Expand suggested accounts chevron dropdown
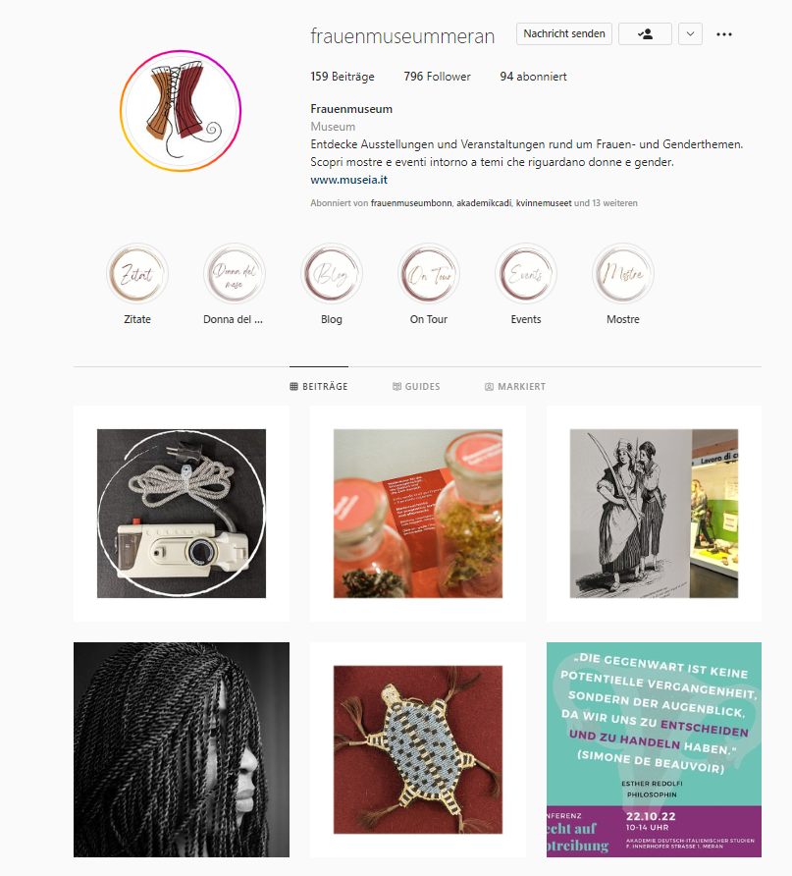Viewport: 792px width, 876px height. tap(690, 34)
